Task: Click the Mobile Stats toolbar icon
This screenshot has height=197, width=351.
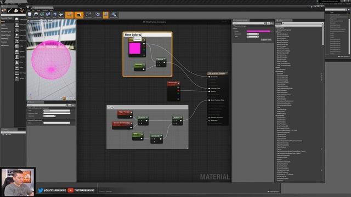Action: pyautogui.click(x=114, y=15)
